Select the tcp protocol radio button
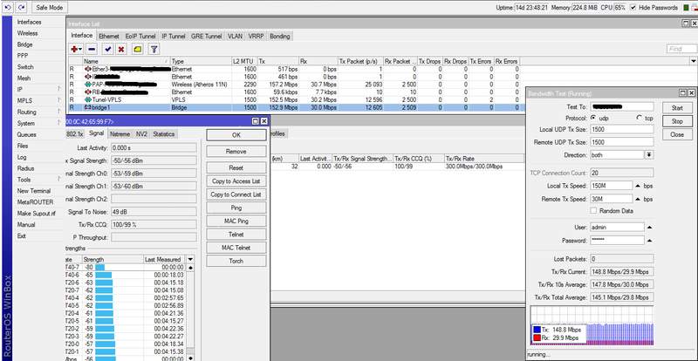This screenshot has height=361, width=698. (x=640, y=117)
